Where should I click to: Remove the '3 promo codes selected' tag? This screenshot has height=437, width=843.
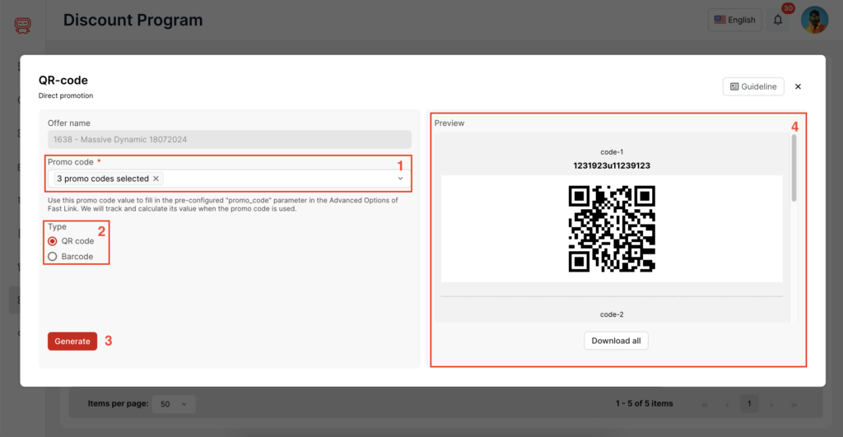point(156,179)
